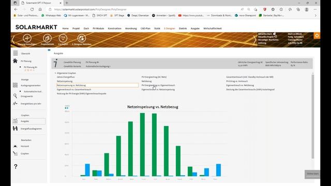Select PV Planung #1 tree entry
The image size is (331, 186).
tap(31, 67)
